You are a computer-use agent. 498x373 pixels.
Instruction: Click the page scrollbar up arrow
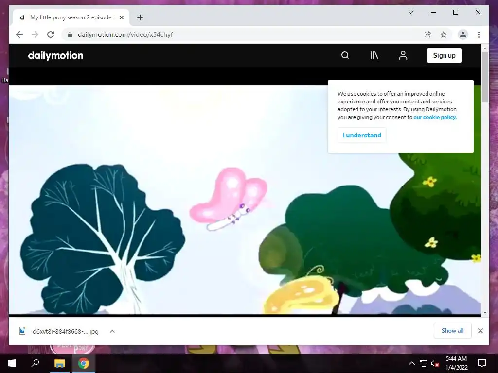(485, 48)
